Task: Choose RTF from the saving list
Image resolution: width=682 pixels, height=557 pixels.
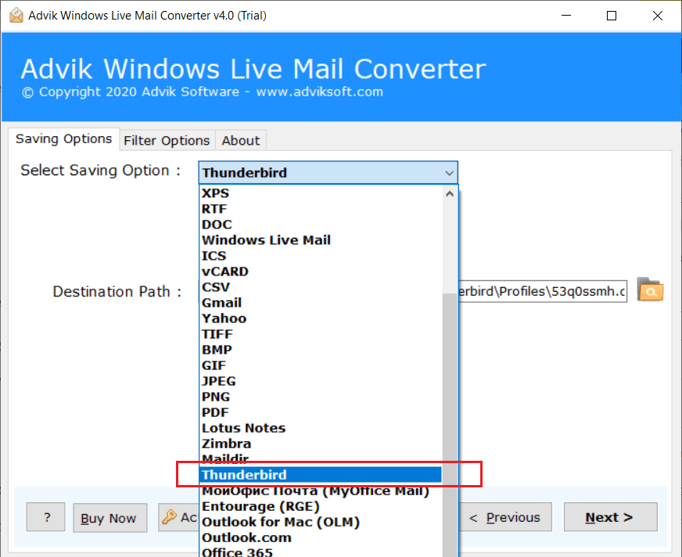Action: pyautogui.click(x=321, y=209)
